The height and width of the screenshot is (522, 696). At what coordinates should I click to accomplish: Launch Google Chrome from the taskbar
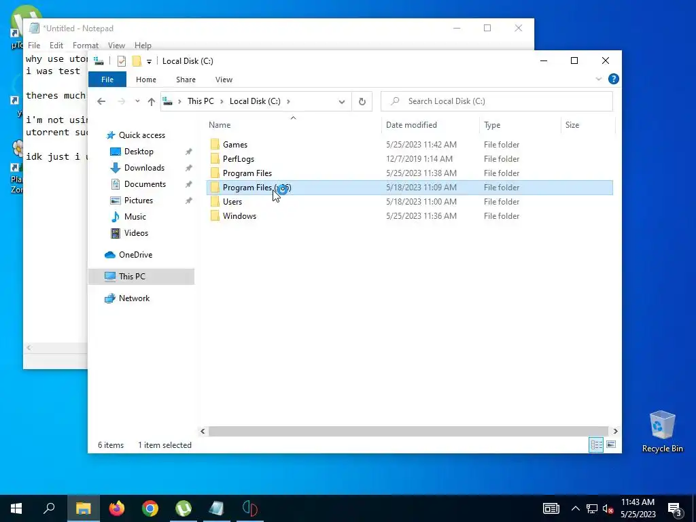(150, 508)
